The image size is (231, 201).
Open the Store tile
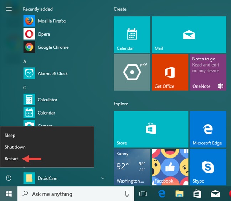tap(151, 129)
